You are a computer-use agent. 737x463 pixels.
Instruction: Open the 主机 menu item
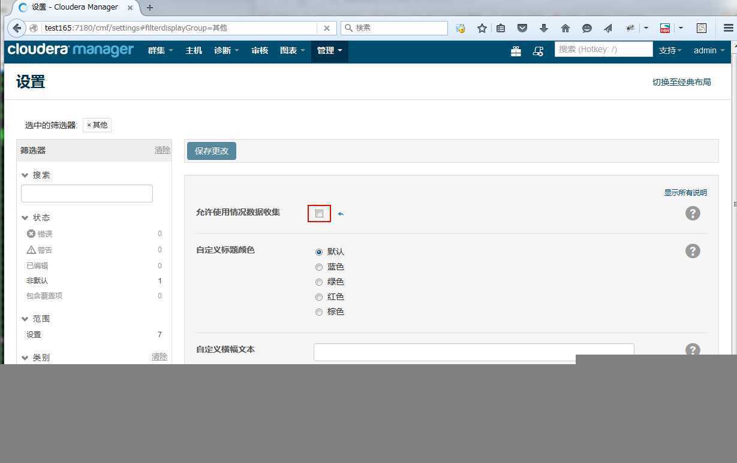[194, 51]
